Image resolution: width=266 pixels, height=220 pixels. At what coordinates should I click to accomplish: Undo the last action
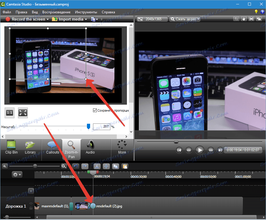[76, 166]
